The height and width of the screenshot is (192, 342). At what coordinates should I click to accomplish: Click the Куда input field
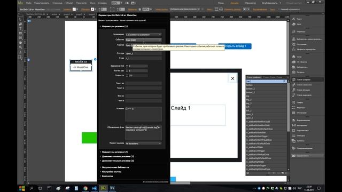coord(144,58)
